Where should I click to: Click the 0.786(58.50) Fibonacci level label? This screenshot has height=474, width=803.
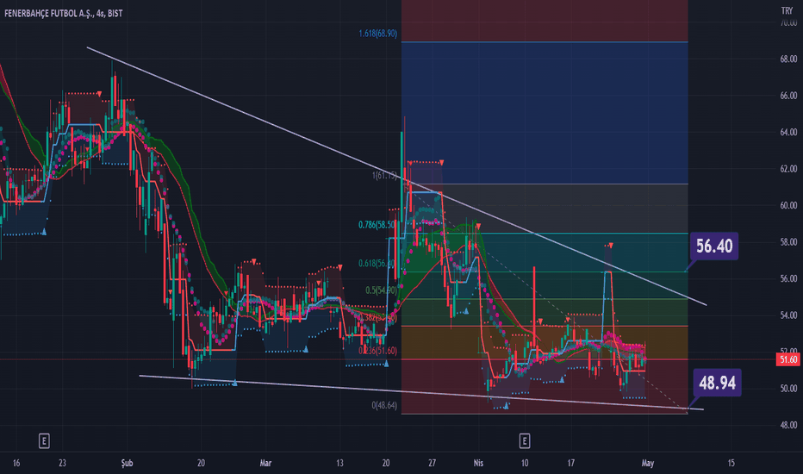click(x=377, y=224)
